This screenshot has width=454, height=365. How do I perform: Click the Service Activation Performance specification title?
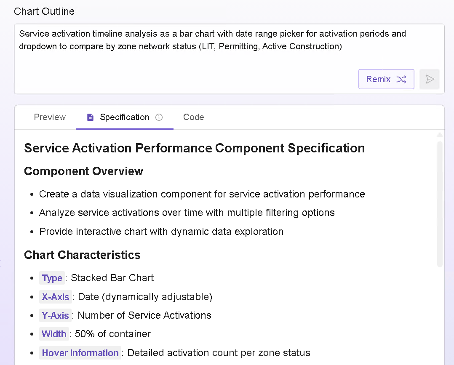[194, 148]
